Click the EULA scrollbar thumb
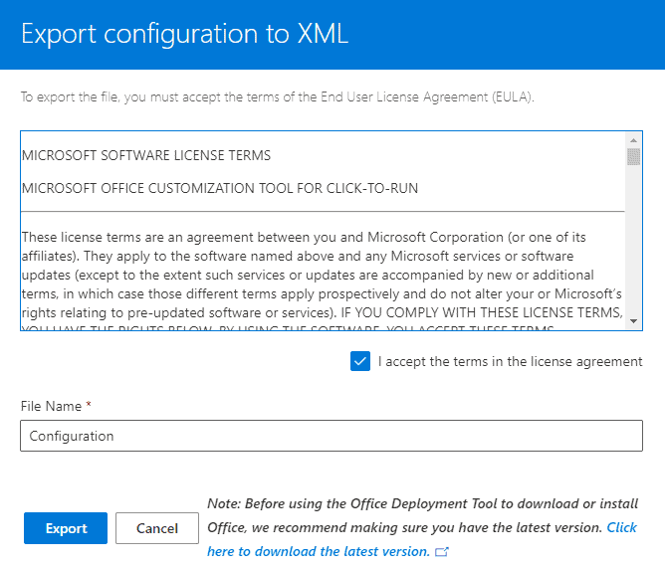Image resolution: width=665 pixels, height=568 pixels. pyautogui.click(x=633, y=157)
